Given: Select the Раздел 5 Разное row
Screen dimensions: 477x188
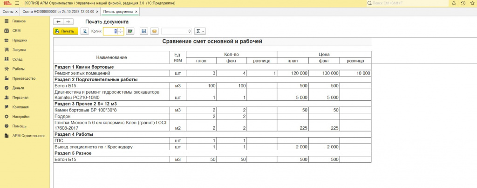Looking at the screenshot, I should tap(212, 153).
